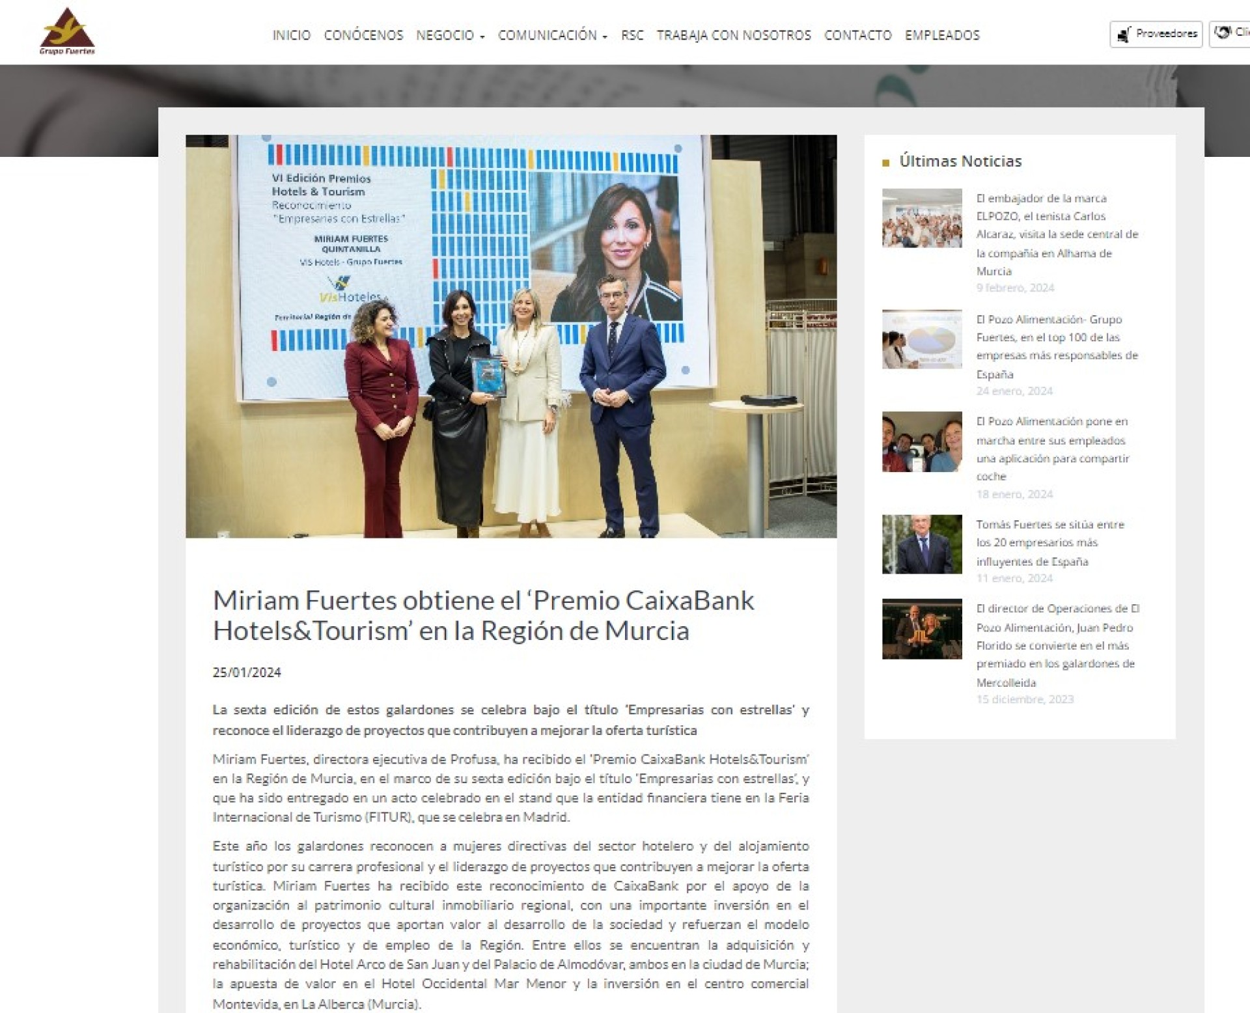Click the date 11 enero, 2024

pyautogui.click(x=1014, y=578)
